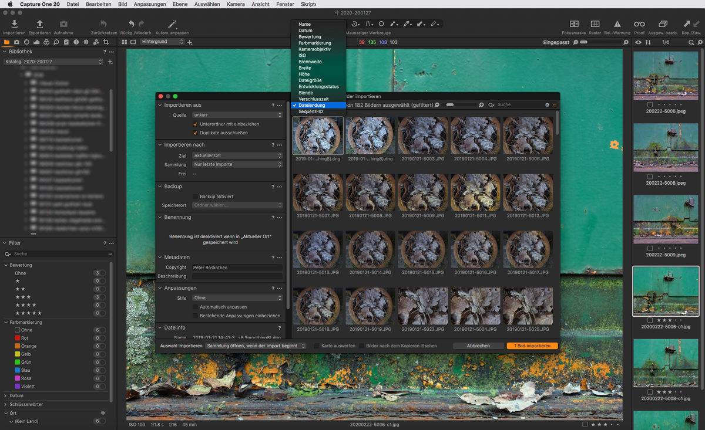Click the 1 Bild importieren button
Image resolution: width=705 pixels, height=430 pixels.
pos(532,346)
